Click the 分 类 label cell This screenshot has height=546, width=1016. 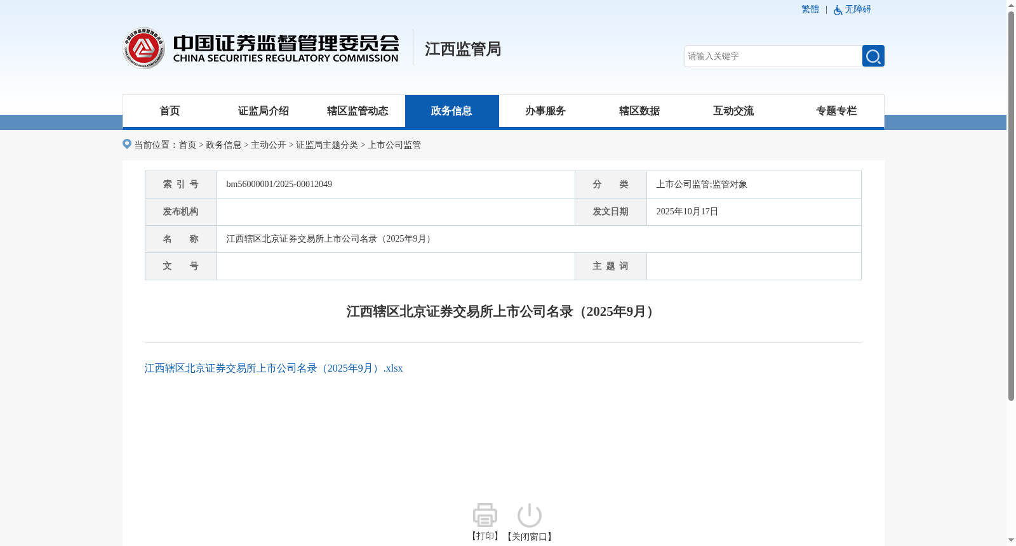[x=611, y=185]
